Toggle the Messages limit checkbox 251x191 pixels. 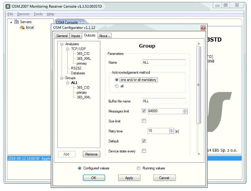144,111
